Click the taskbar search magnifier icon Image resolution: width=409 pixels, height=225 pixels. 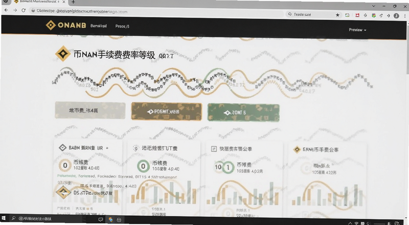click(x=13, y=218)
